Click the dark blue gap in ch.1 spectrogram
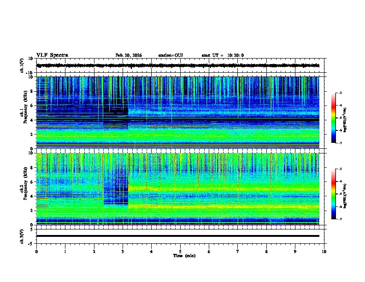This screenshot has height=282, width=365. [116, 113]
